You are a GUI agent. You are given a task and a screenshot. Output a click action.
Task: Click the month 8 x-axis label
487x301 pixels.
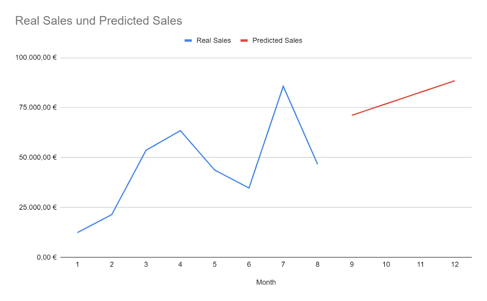point(317,264)
